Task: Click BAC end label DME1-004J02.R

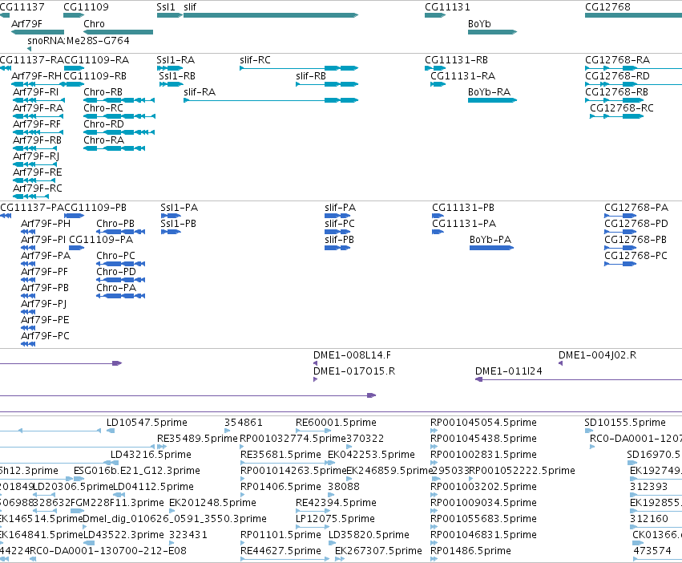Action: click(598, 355)
